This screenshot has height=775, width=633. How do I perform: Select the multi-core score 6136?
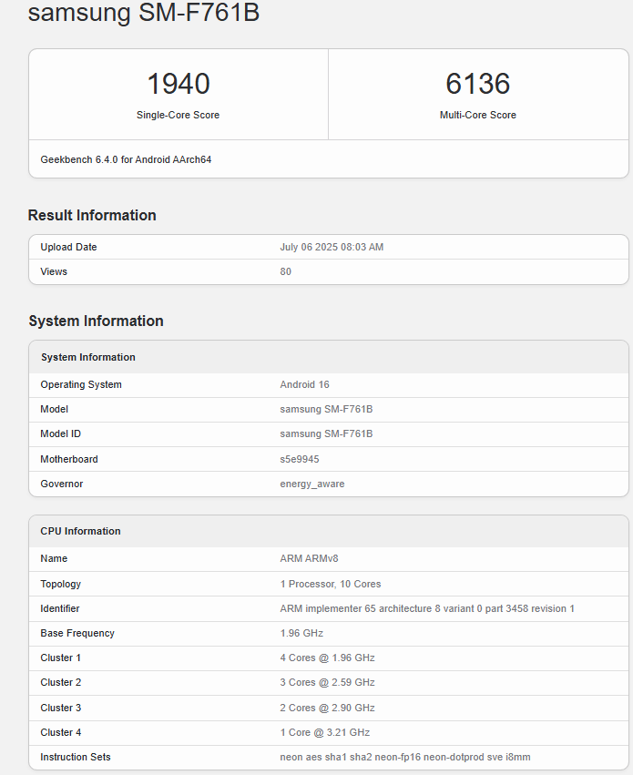(x=478, y=84)
